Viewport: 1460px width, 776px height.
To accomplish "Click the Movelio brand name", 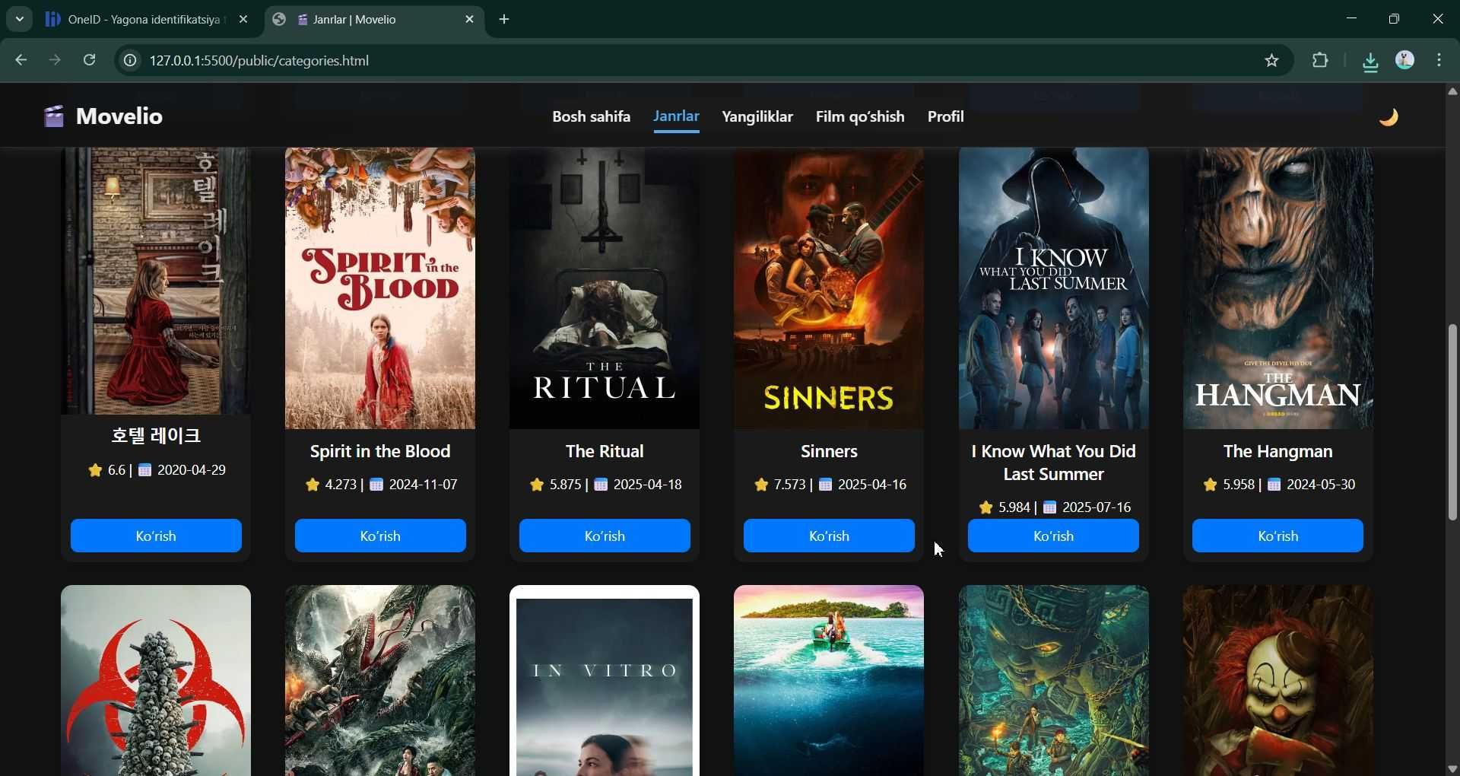I will pyautogui.click(x=119, y=116).
